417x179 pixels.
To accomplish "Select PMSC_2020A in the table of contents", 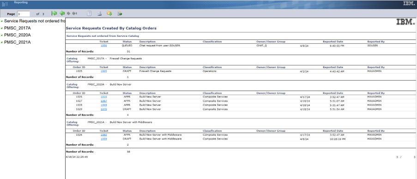I will pos(17,35).
